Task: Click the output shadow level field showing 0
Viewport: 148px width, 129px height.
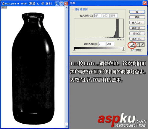Action: click(102, 44)
